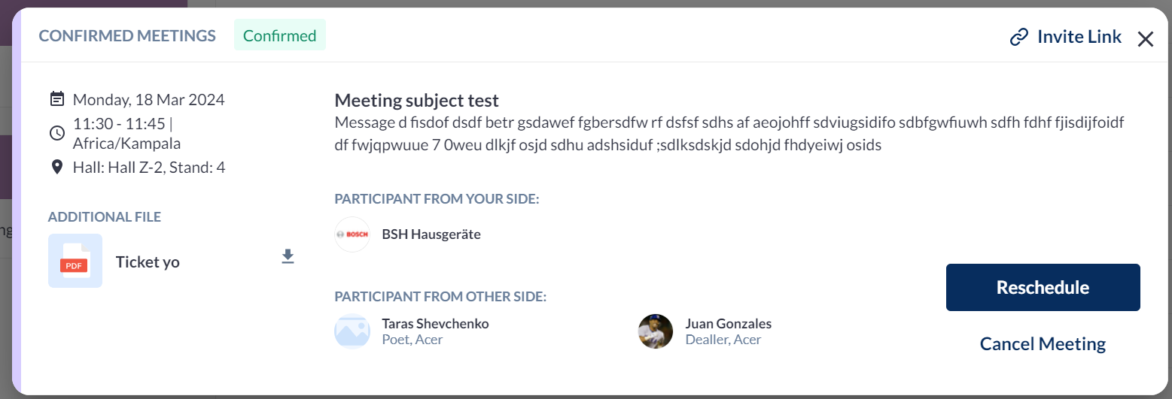1172x399 pixels.
Task: Close the confirmed meetings dialog
Action: click(x=1145, y=39)
